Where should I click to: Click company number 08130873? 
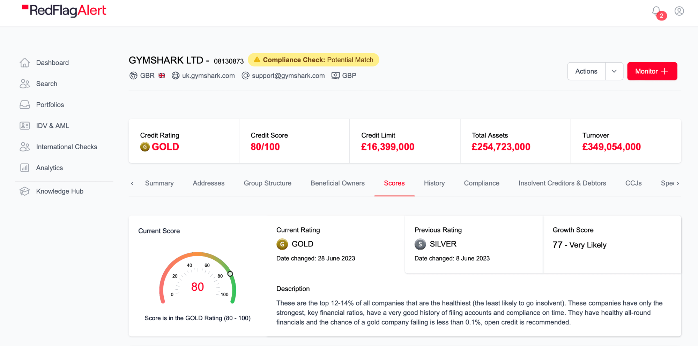click(229, 61)
